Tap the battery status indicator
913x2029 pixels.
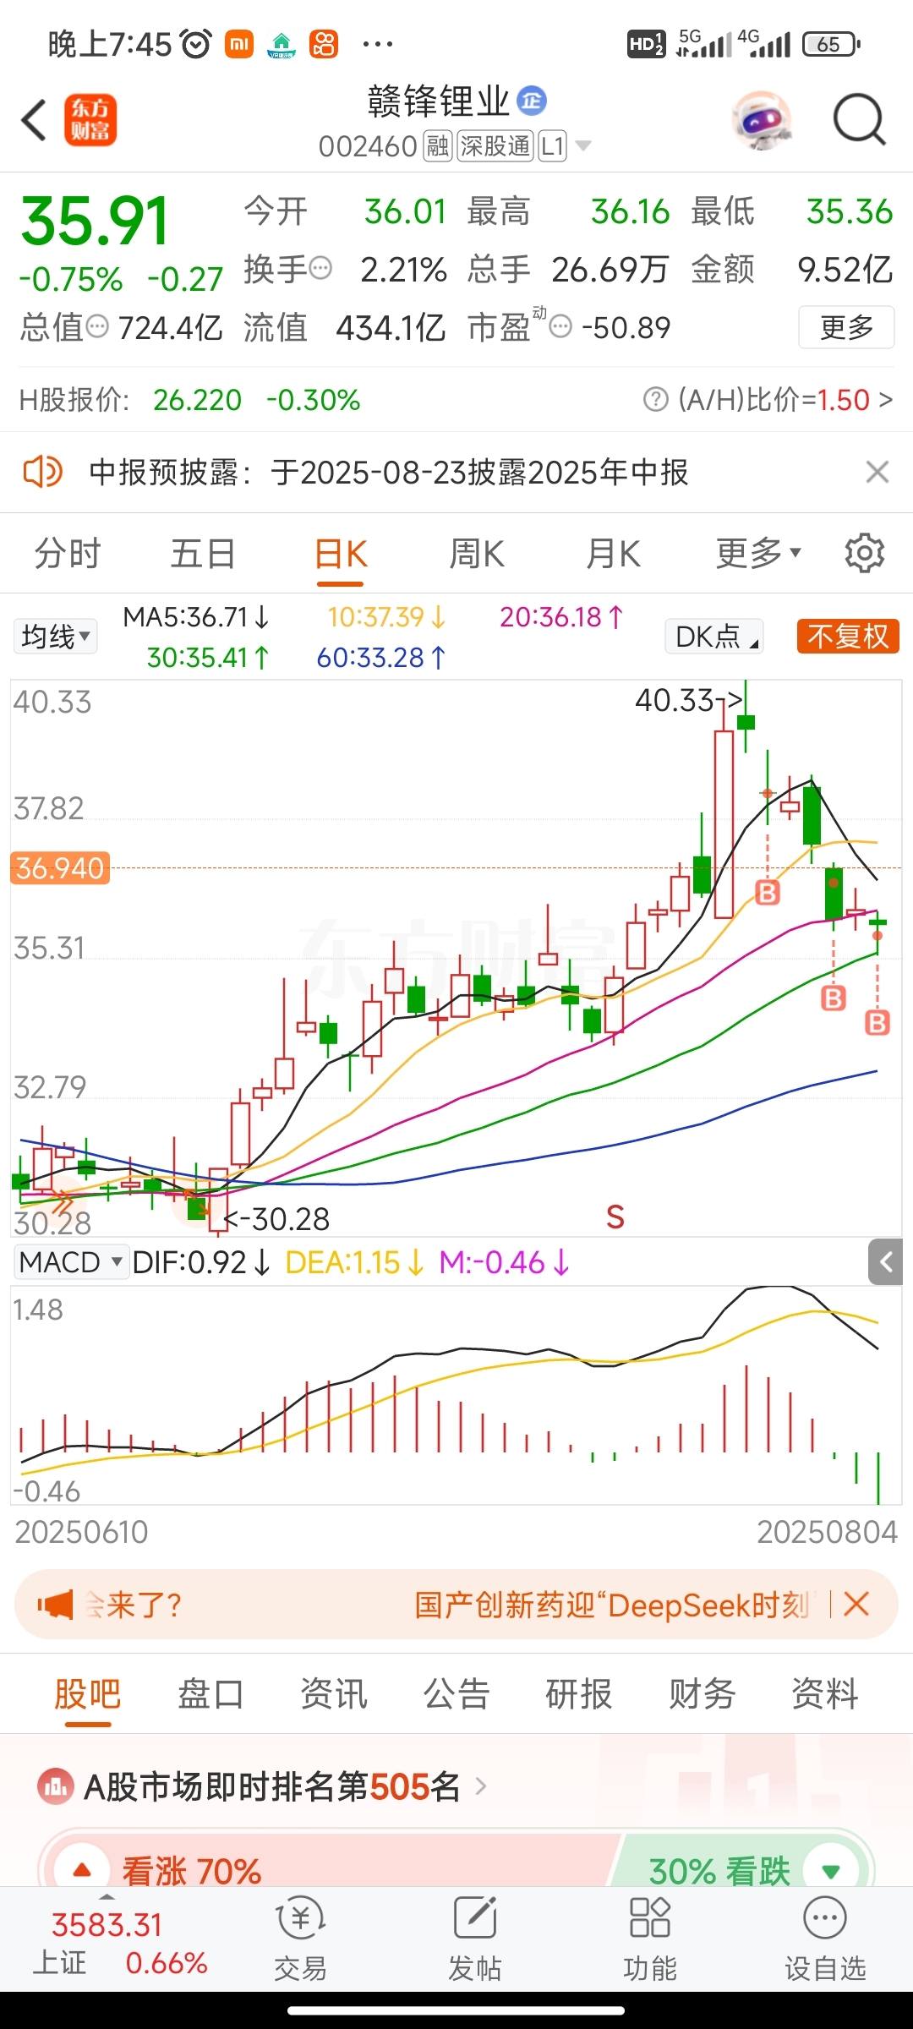[831, 44]
